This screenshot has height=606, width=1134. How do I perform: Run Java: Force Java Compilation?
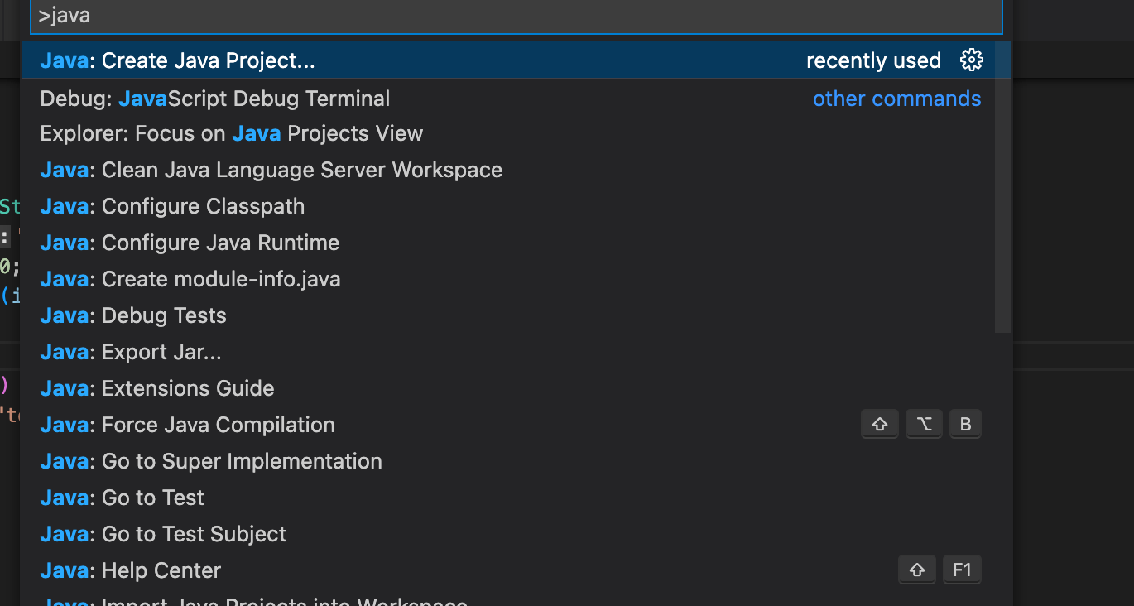pos(187,425)
